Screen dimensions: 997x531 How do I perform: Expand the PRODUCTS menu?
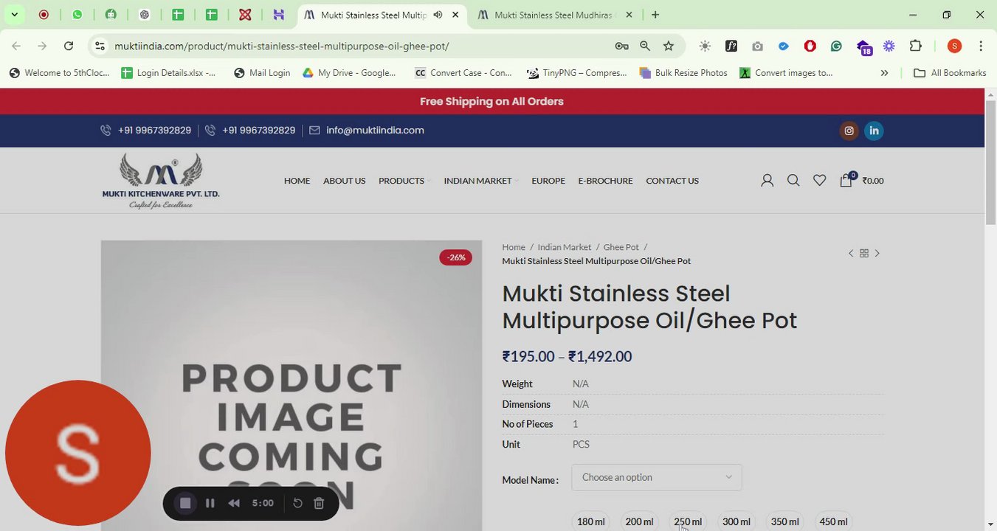(404, 181)
